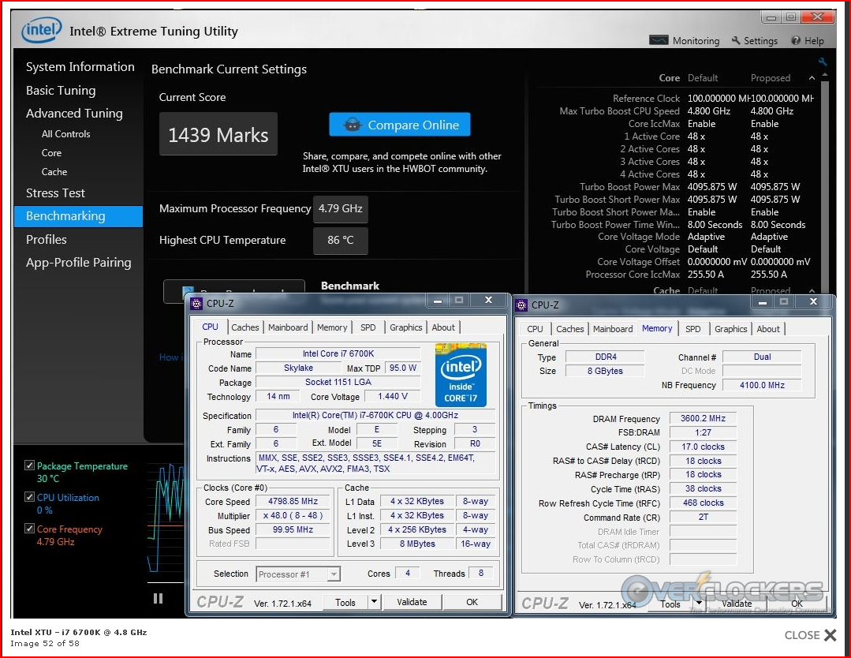
Task: Click CPU-Z icon in left window title bar
Action: click(x=196, y=303)
